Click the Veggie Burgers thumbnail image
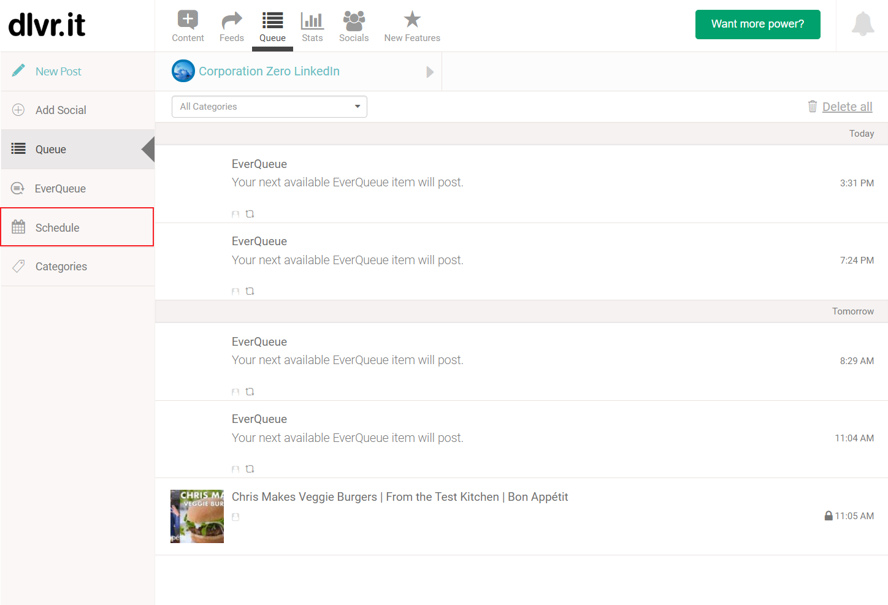This screenshot has height=605, width=888. [197, 516]
